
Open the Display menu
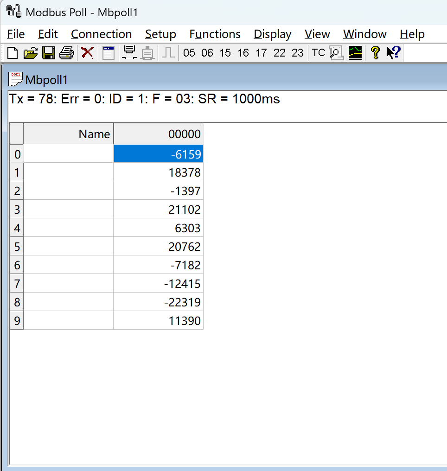click(273, 34)
